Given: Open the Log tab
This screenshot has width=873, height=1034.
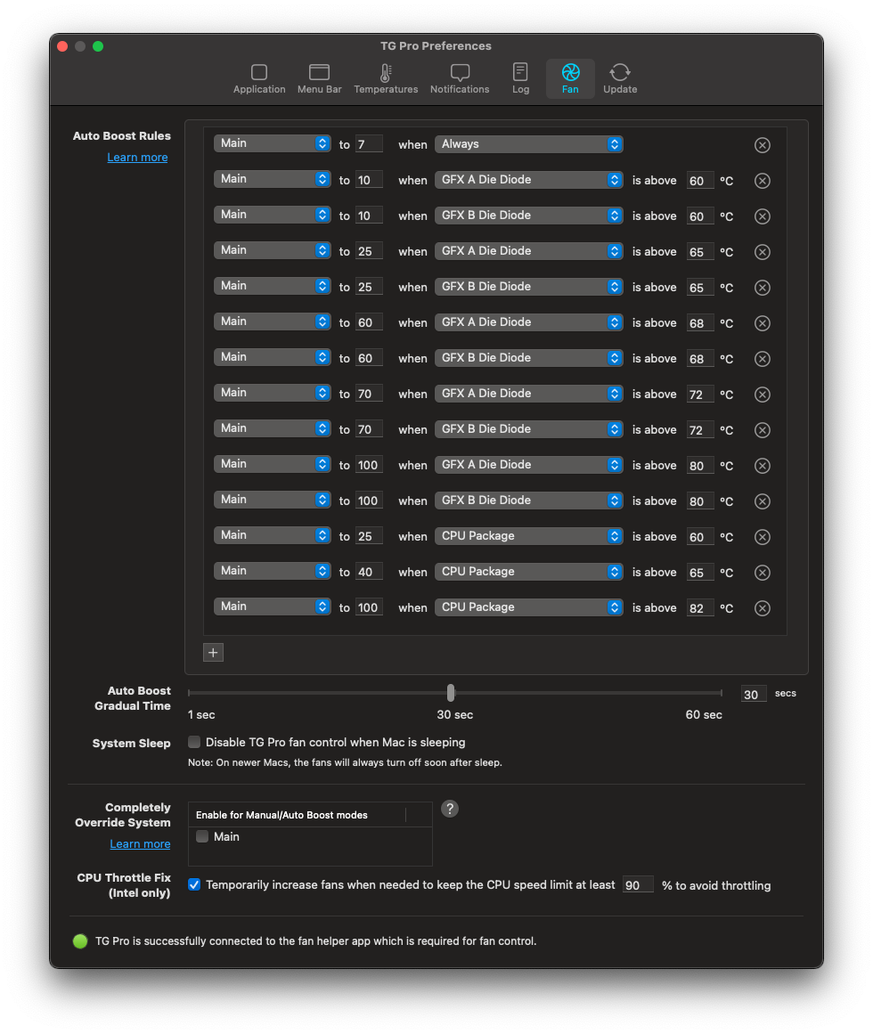Looking at the screenshot, I should click(x=520, y=78).
